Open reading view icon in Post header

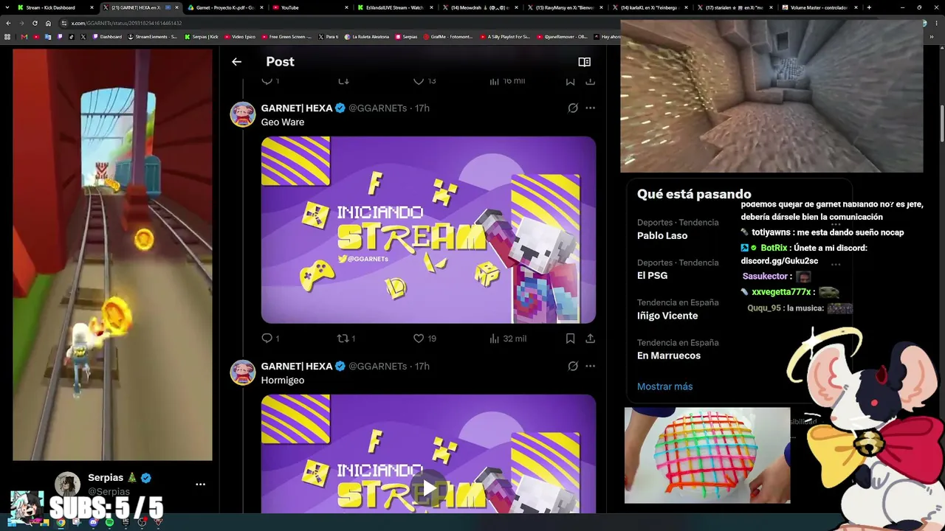(584, 62)
